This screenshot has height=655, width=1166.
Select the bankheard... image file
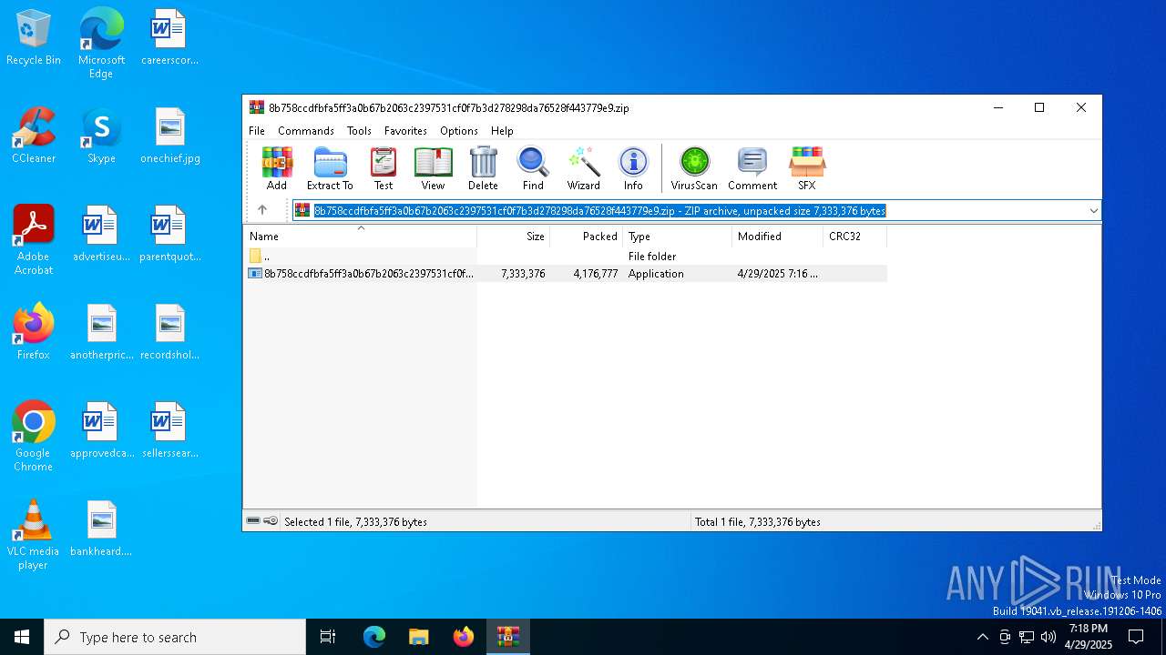(x=101, y=529)
